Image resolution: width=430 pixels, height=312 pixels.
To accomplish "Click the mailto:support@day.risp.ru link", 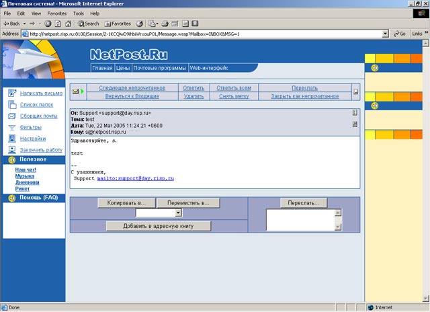I will (136, 178).
